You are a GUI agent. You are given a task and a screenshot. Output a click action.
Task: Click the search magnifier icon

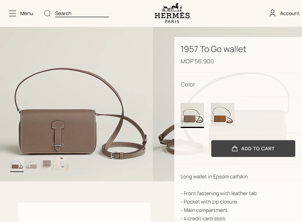(47, 13)
